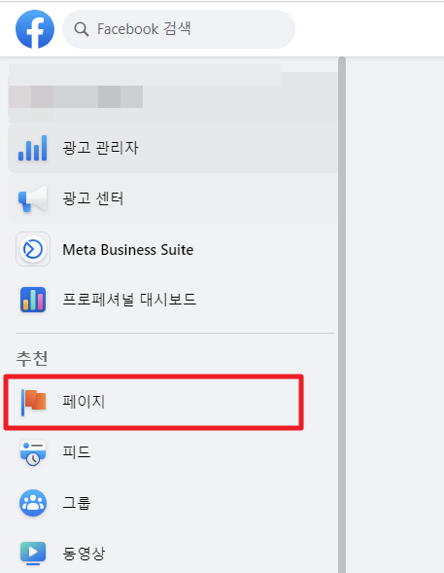Image resolution: width=444 pixels, height=573 pixels.
Task: Click the 페이지 orange flag icon
Action: [x=33, y=402]
